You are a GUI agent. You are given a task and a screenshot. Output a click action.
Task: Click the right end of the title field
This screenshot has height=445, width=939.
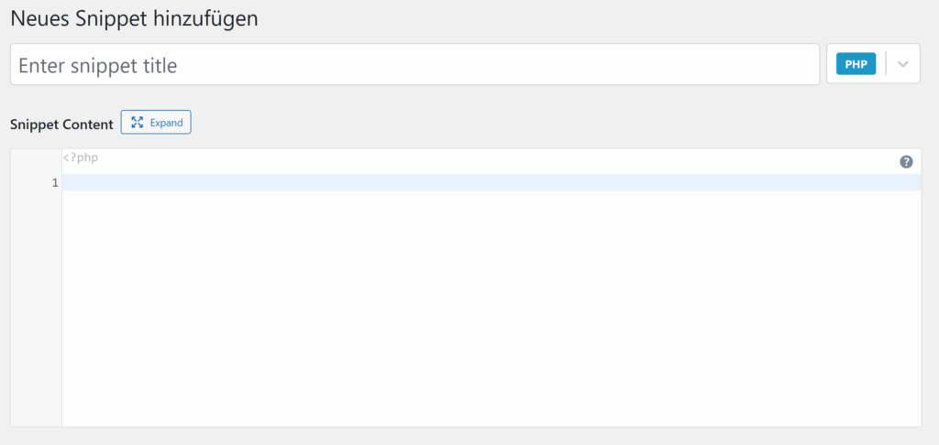(x=789, y=65)
